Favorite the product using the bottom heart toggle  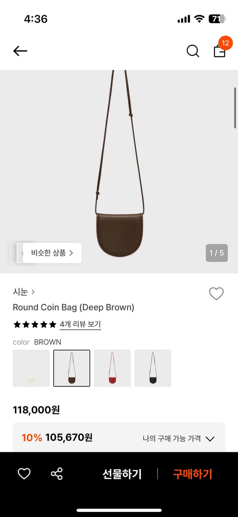[x=24, y=474]
